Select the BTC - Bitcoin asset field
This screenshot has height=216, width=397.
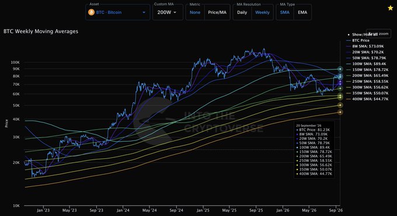pyautogui.click(x=118, y=12)
